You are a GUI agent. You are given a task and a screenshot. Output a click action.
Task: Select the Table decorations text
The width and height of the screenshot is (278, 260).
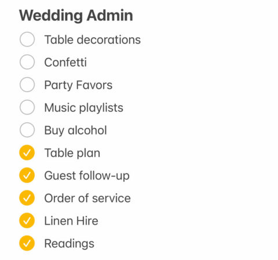93,40
